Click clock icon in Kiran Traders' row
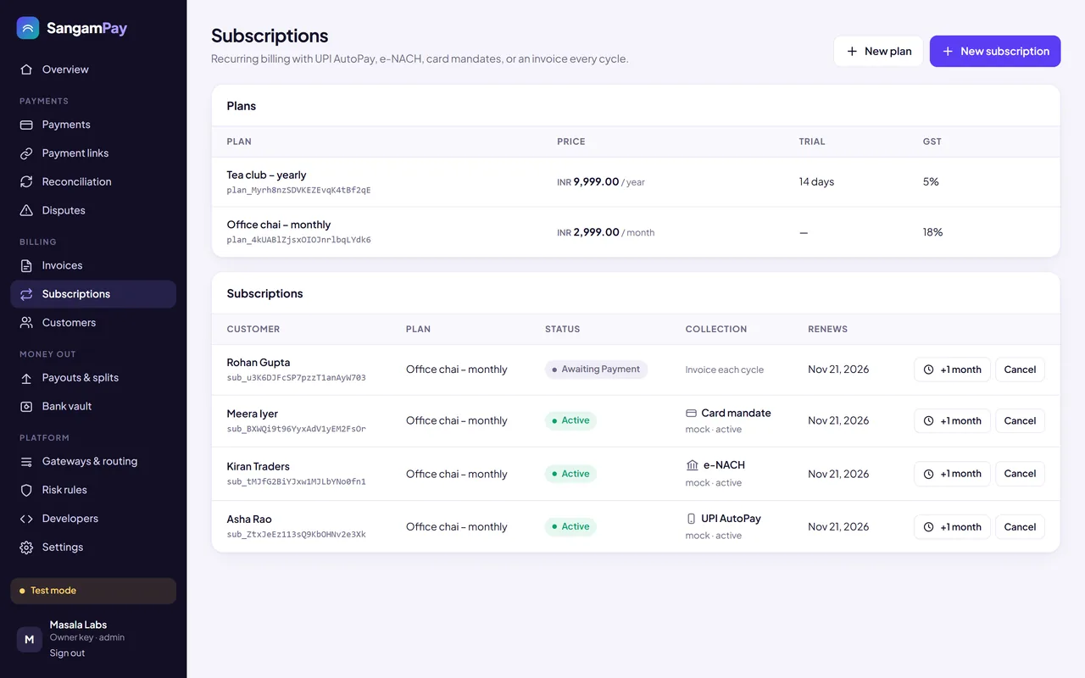The image size is (1085, 678). [929, 474]
